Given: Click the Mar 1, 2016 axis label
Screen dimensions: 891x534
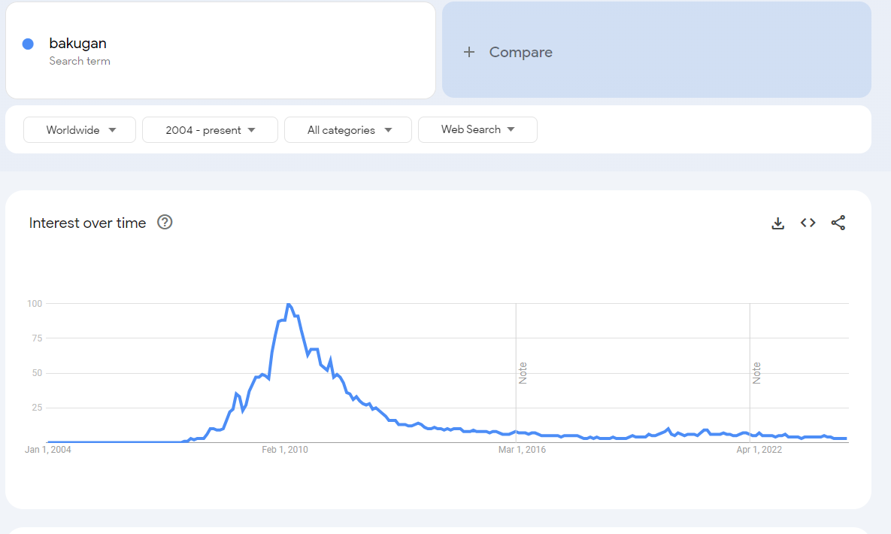Looking at the screenshot, I should (x=522, y=450).
